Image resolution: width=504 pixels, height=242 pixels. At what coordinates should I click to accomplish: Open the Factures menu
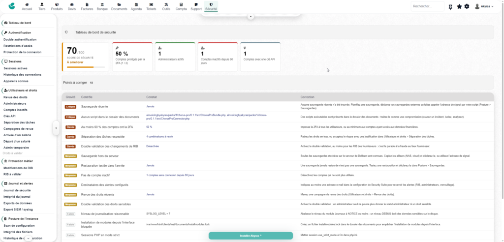tap(87, 6)
